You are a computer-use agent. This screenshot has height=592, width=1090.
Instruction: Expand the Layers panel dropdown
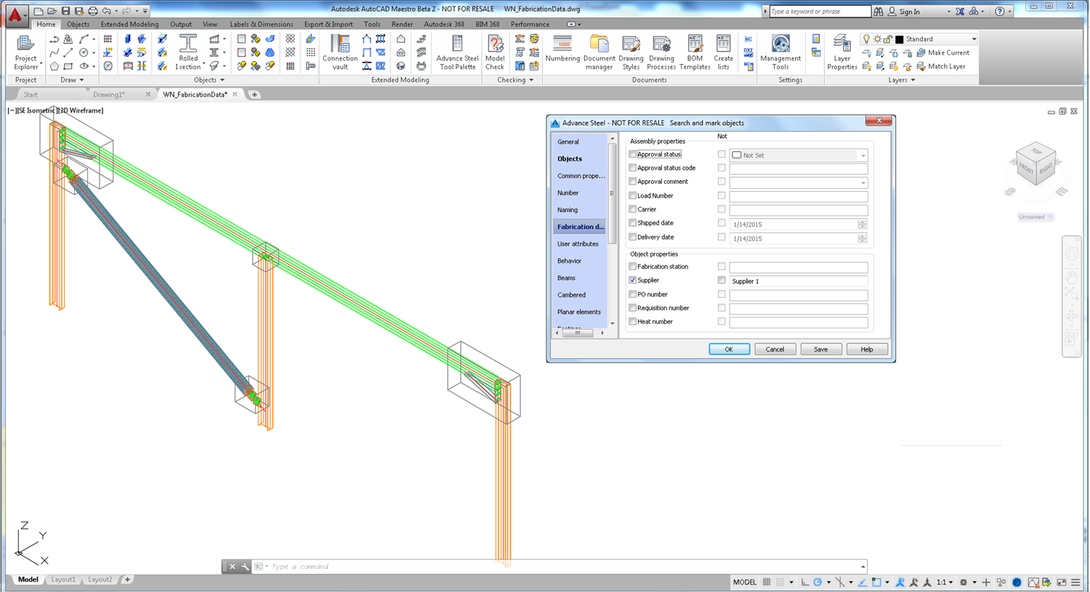tap(902, 80)
